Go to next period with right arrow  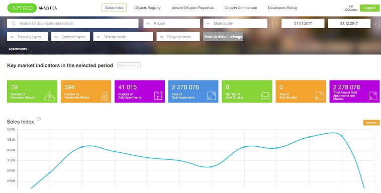(x=375, y=24)
